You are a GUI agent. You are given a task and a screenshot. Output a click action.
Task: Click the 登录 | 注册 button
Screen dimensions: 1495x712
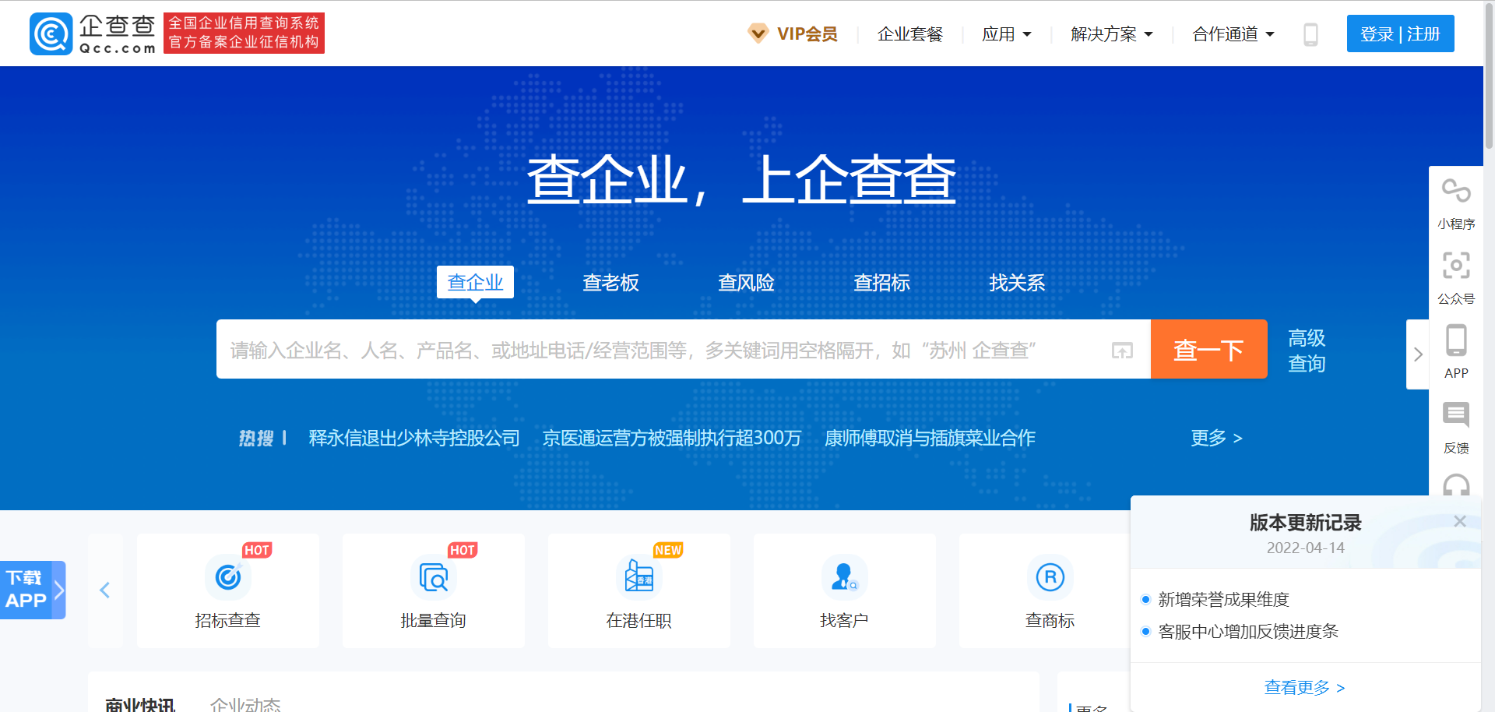1401,33
